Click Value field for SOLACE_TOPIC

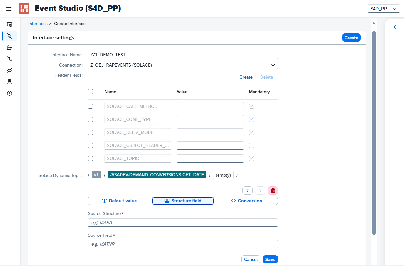coord(210,158)
